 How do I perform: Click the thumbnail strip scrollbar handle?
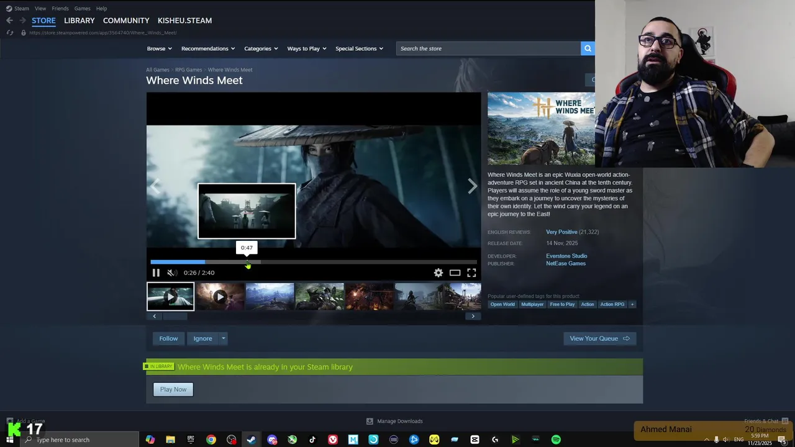click(x=175, y=316)
